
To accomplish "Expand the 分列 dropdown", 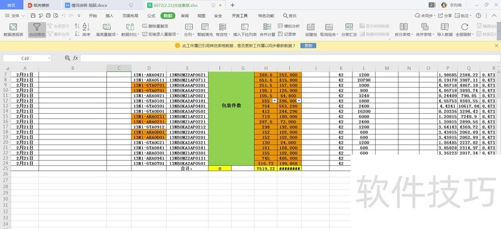I will click(193, 34).
